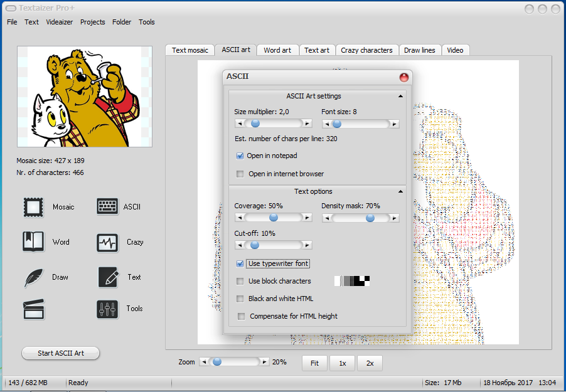Image resolution: width=566 pixels, height=392 pixels.
Task: Toggle Use typewriter font checkbox
Action: click(x=240, y=264)
